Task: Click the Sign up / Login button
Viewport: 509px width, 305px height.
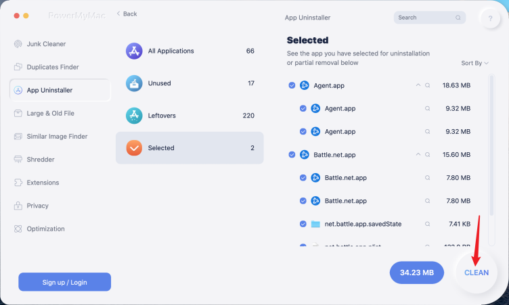Action: pyautogui.click(x=64, y=282)
